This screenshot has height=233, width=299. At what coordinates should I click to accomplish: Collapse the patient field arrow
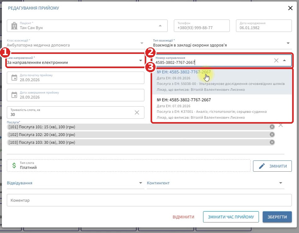(x=161, y=26)
